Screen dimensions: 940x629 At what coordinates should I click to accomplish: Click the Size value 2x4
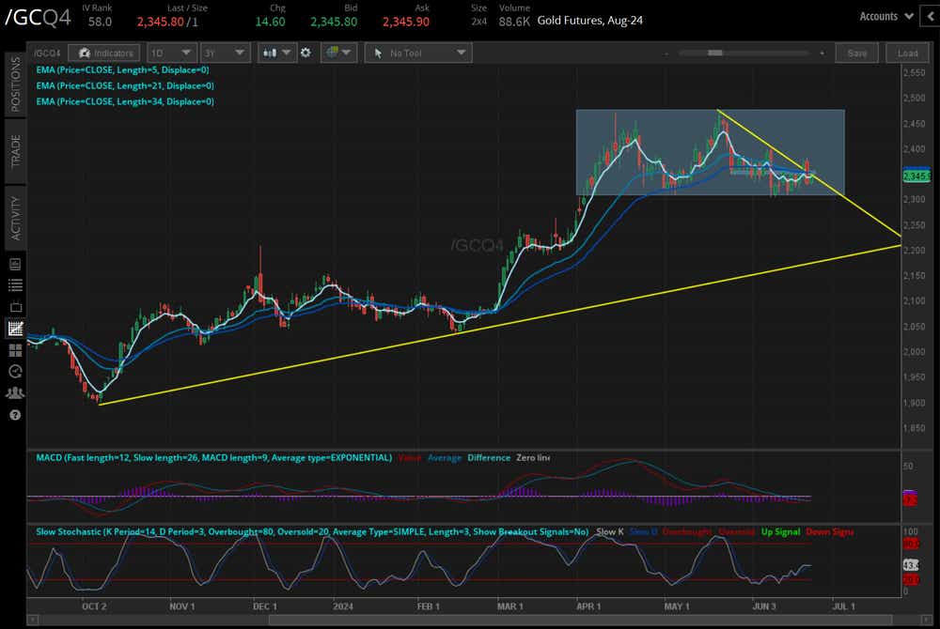pos(479,22)
